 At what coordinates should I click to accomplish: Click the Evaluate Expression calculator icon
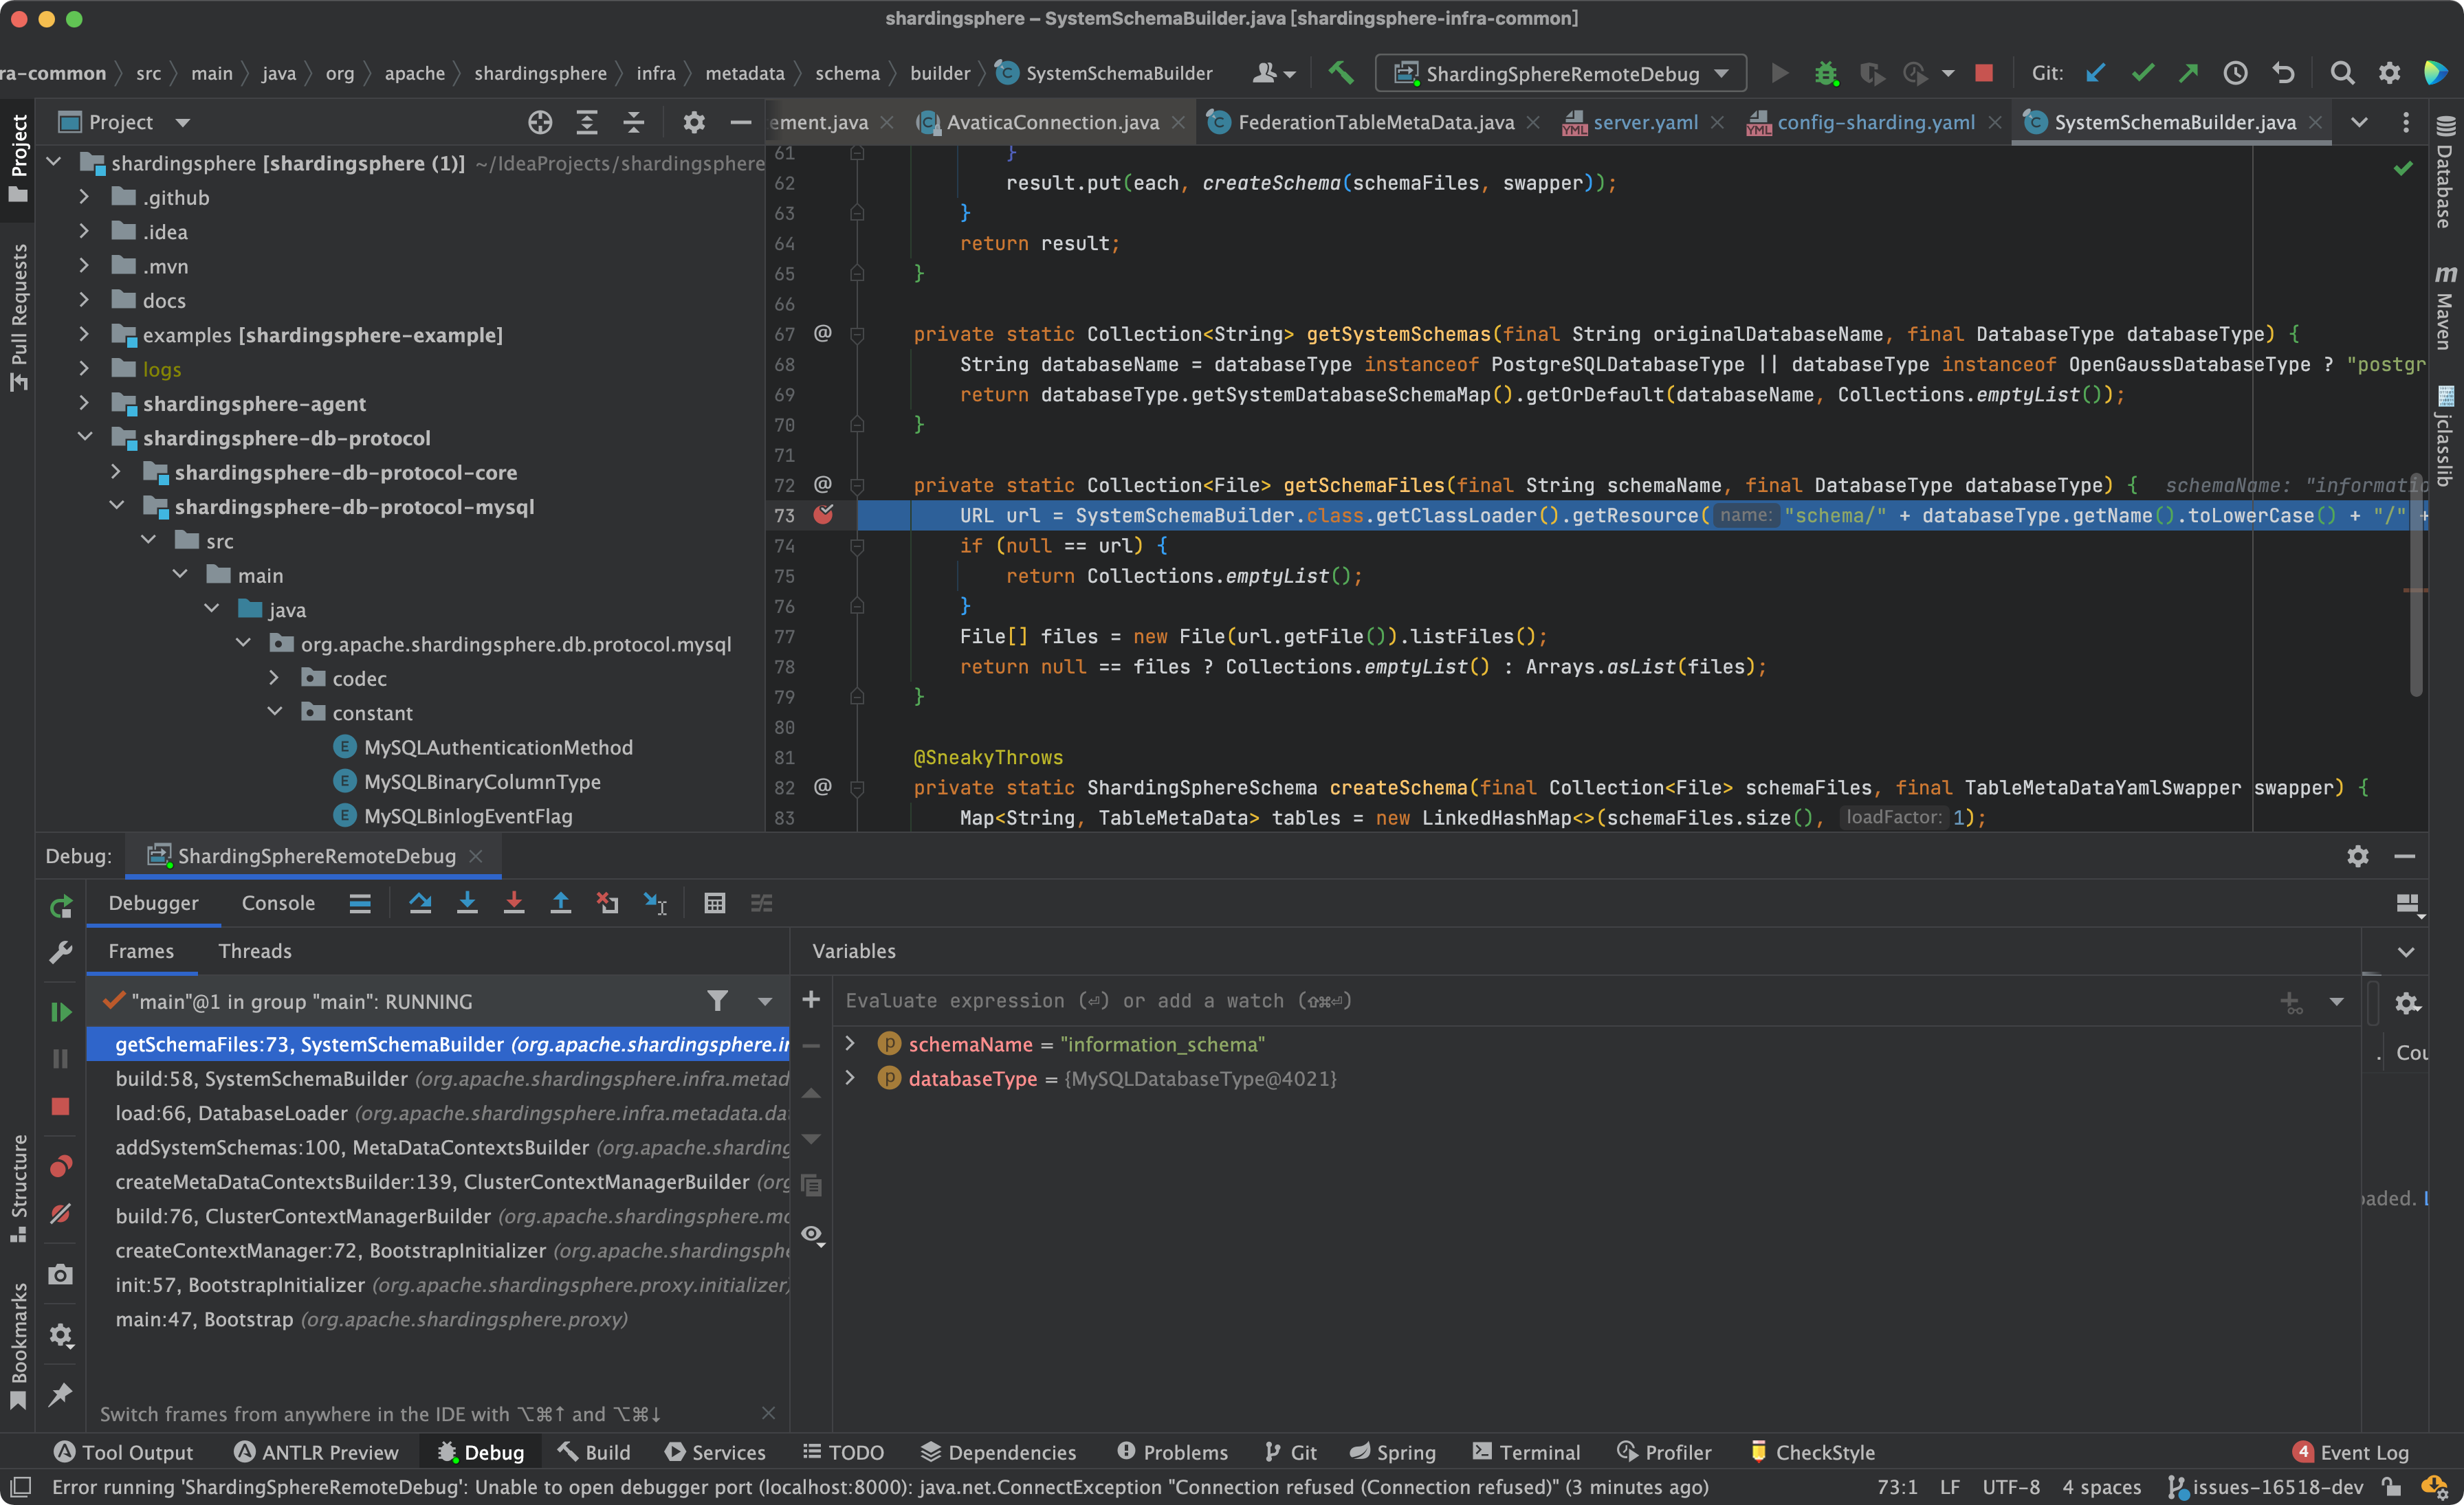pyautogui.click(x=714, y=904)
